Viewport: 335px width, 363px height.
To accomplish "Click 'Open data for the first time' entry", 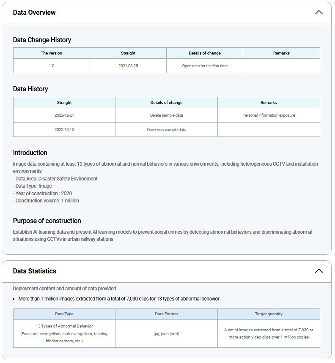I will (205, 66).
